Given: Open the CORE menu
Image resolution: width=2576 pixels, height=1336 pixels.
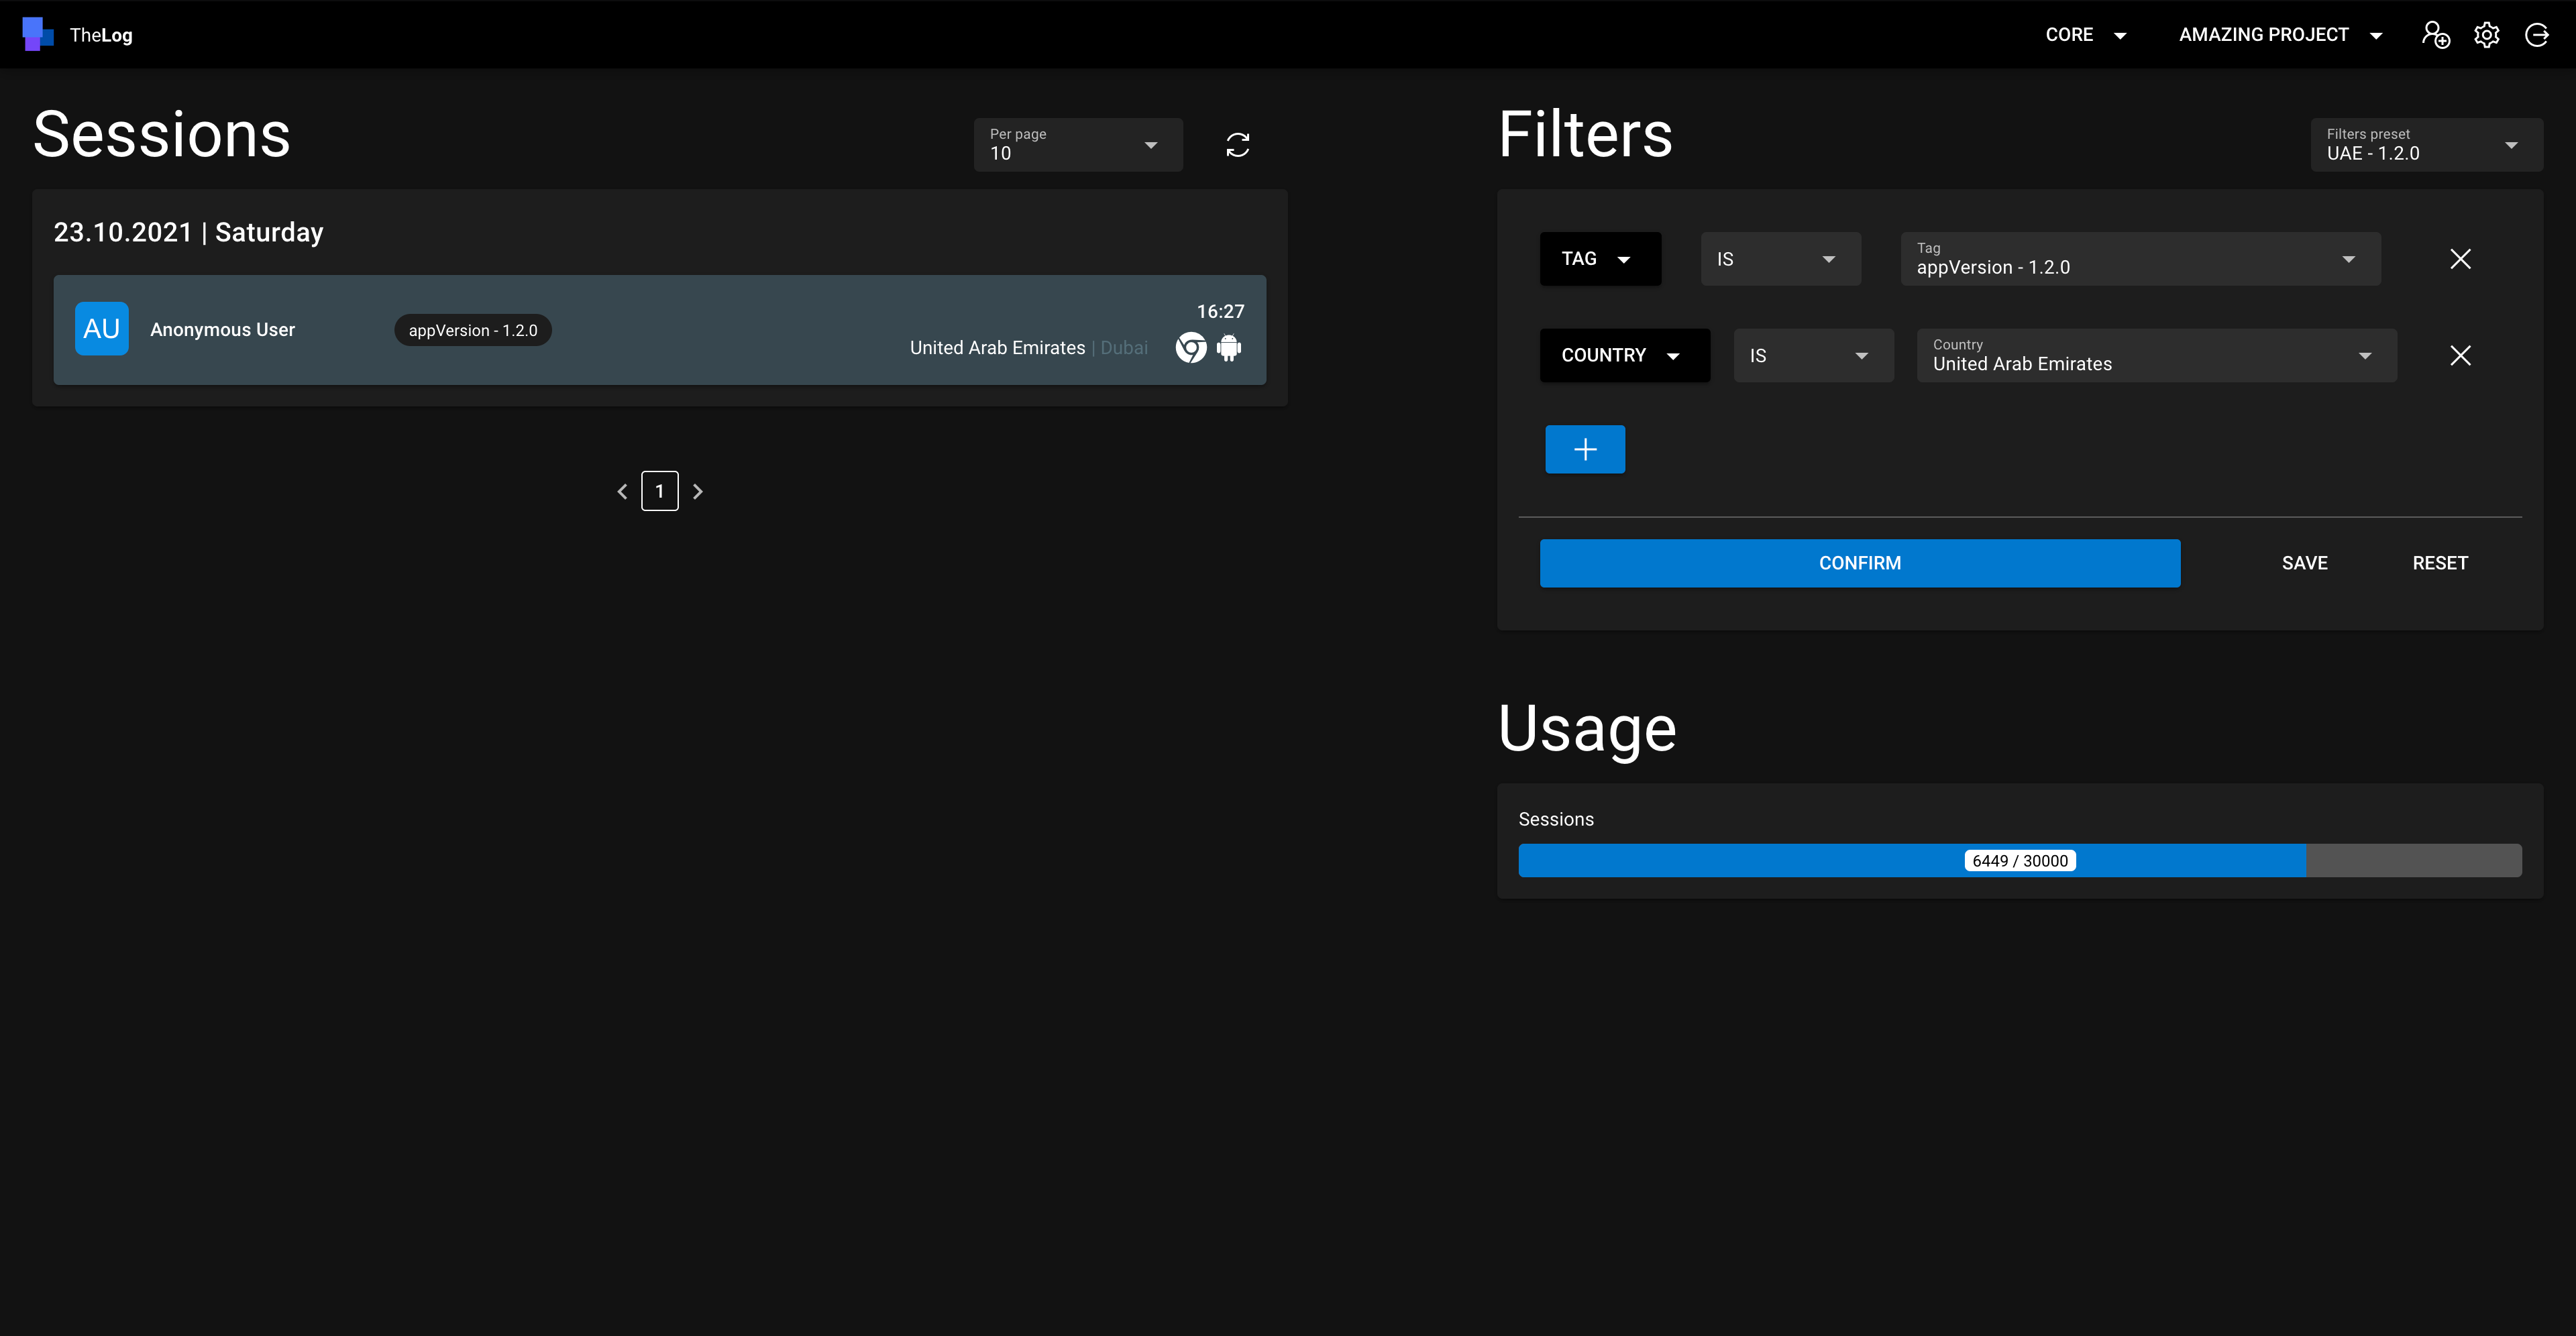Looking at the screenshot, I should (x=2085, y=35).
